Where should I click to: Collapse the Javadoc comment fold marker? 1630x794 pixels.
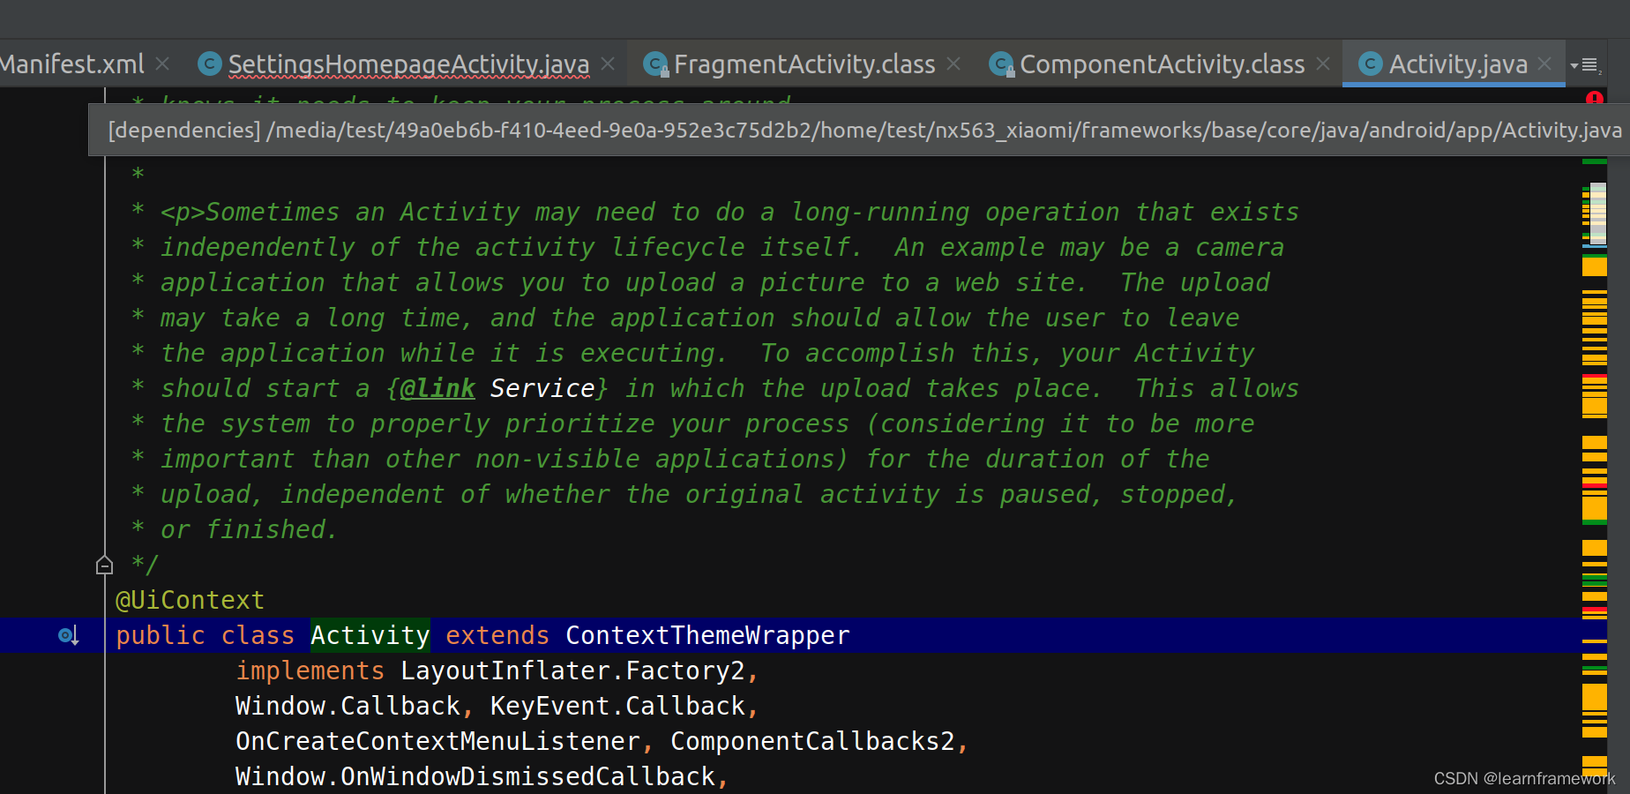[x=104, y=565]
